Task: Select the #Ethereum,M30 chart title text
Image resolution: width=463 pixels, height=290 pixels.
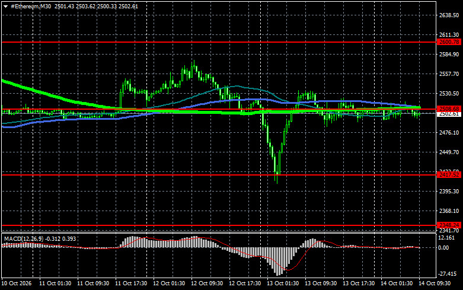Action: tap(31, 6)
